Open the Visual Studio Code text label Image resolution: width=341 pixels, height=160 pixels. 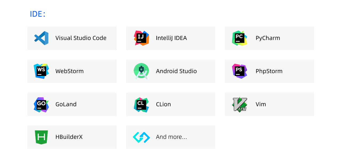point(81,38)
